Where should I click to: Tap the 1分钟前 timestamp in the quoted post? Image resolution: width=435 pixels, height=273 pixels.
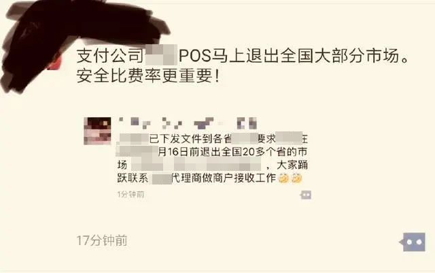click(130, 194)
